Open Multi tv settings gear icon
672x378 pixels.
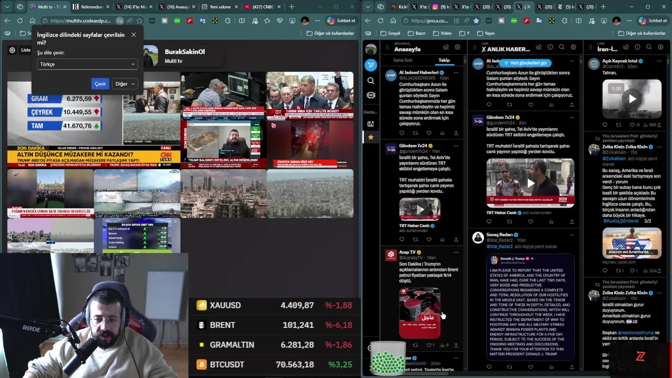coord(12,50)
